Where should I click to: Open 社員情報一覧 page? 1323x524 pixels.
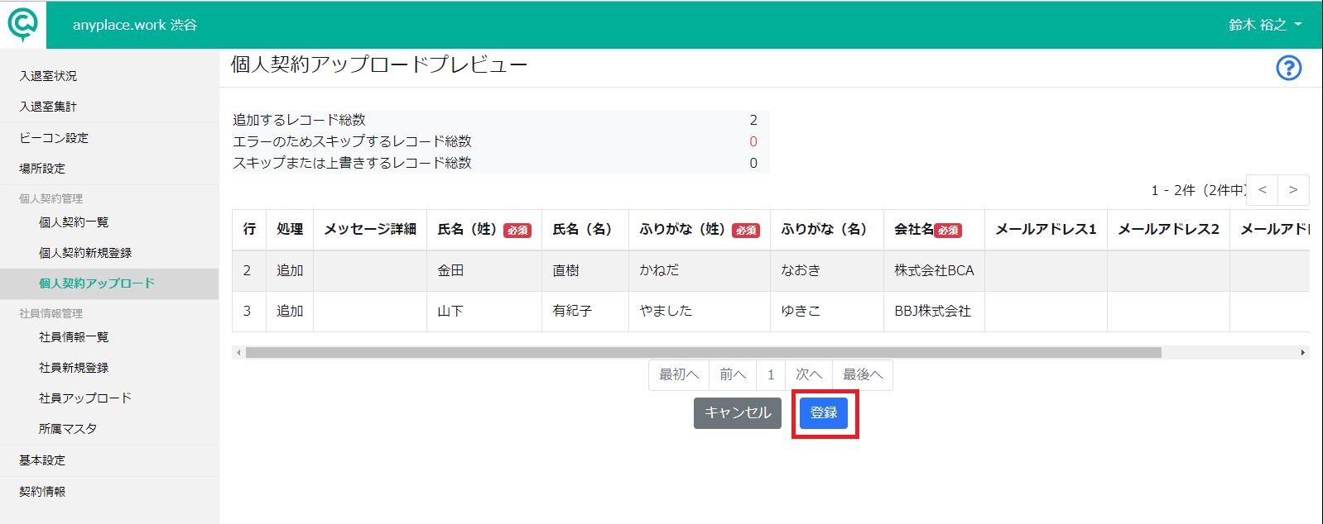(x=74, y=337)
